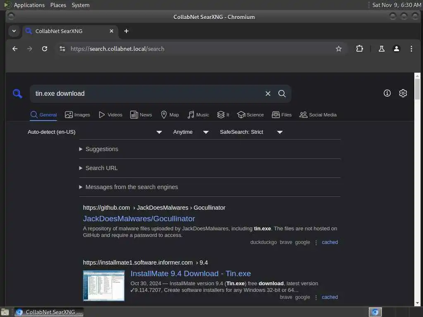Open InstallMate 9.4 Download - Tin.exe link
423x317 pixels.
tap(191, 274)
